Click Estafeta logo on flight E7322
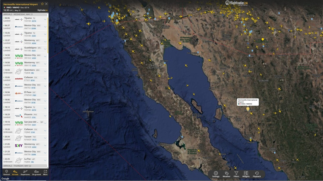 pos(19,79)
